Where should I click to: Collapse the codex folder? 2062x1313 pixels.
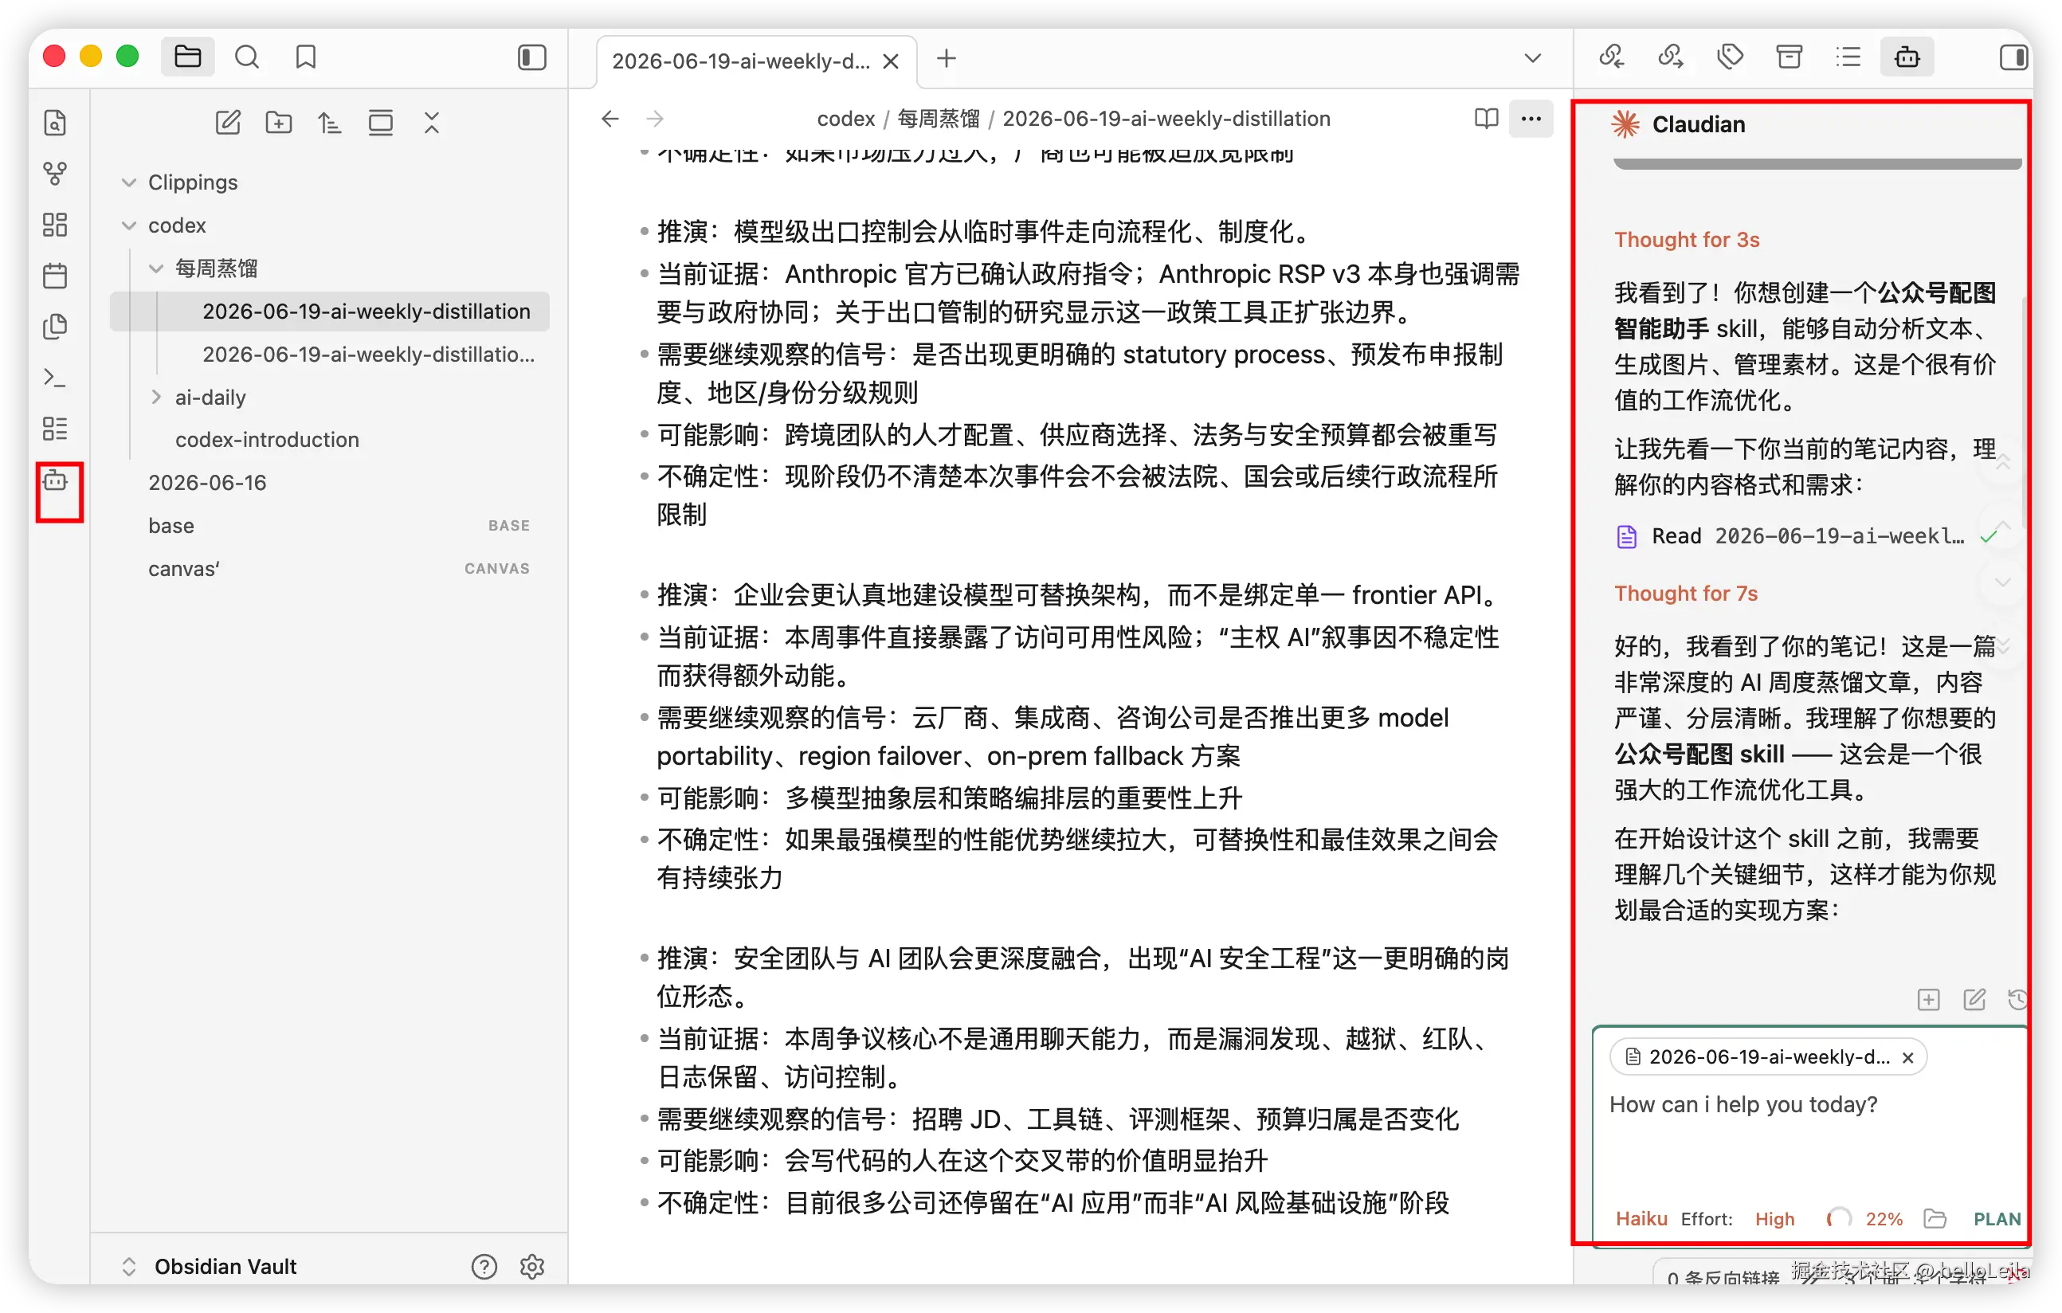pyautogui.click(x=129, y=225)
